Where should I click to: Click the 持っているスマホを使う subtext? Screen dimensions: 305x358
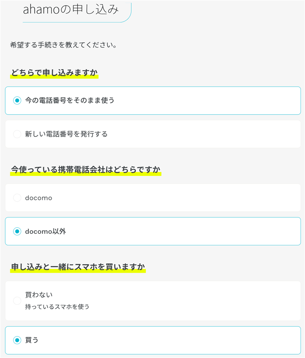click(57, 307)
